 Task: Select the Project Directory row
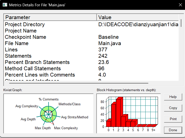click(x=91, y=24)
